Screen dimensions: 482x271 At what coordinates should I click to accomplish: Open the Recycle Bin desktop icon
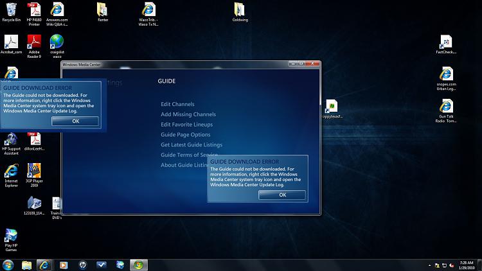[12, 12]
